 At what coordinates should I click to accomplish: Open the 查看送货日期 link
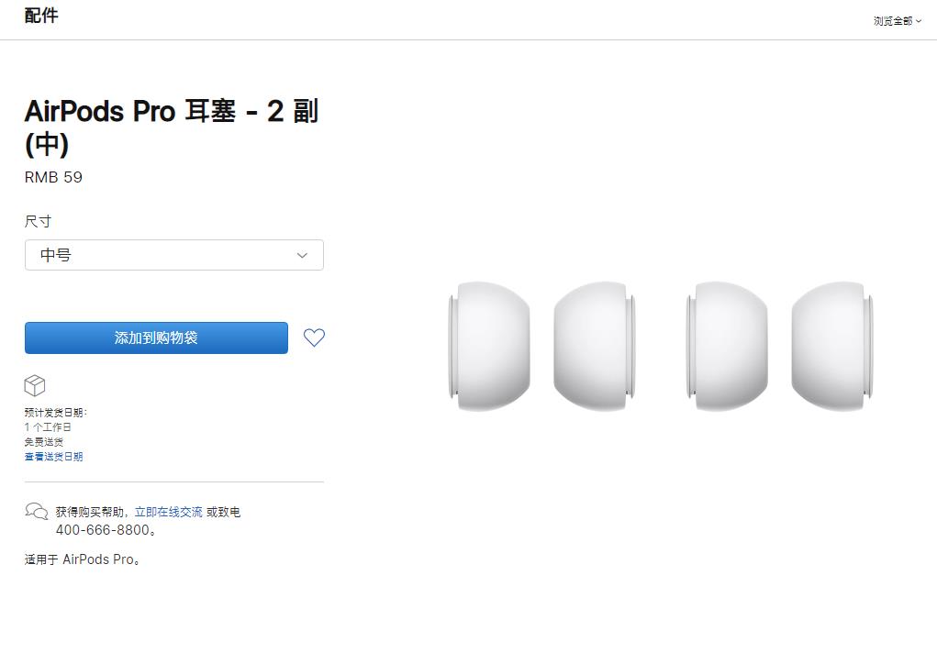coord(53,456)
